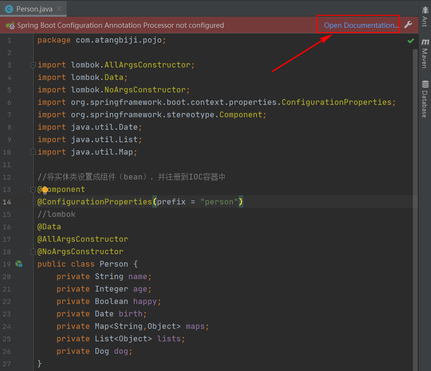The height and width of the screenshot is (371, 431).
Task: Click Spring bean gutter icon at line 19
Action: tap(19, 264)
